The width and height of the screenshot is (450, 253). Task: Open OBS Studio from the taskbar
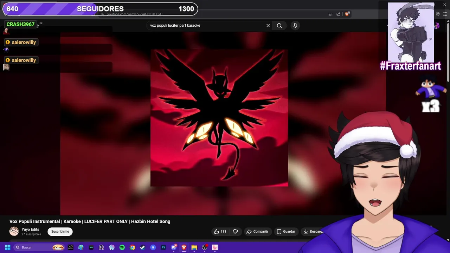205,247
